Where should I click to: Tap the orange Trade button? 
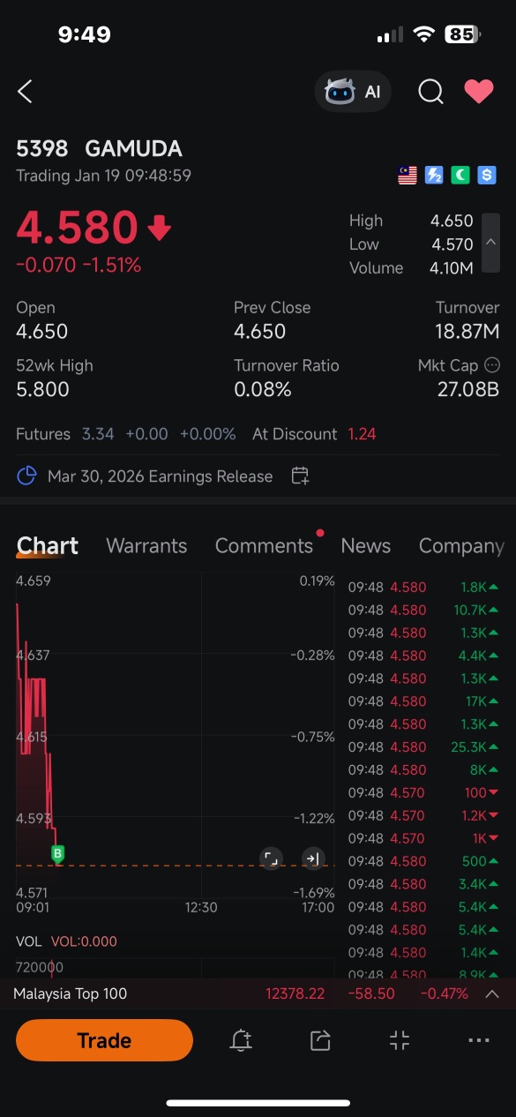point(104,1040)
